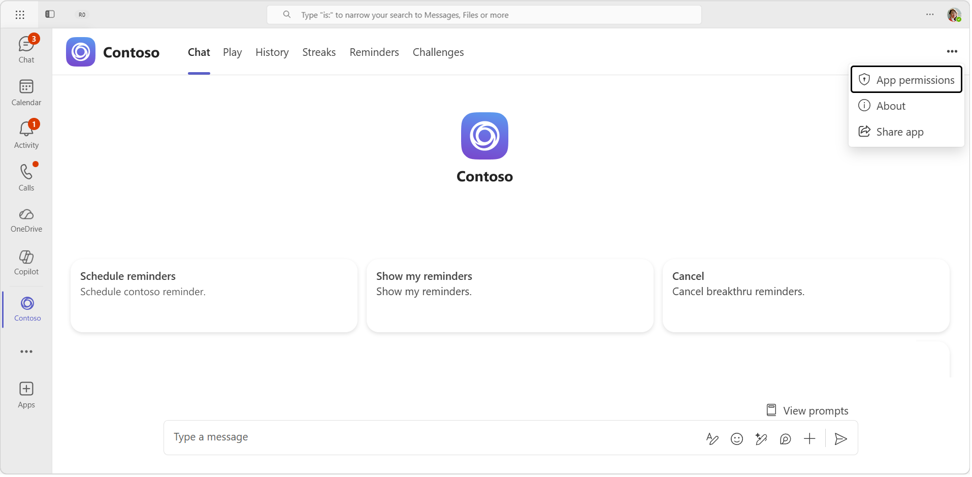Viewport: 972px width, 477px height.
Task: Open Copilot from the sidebar
Action: point(26,262)
